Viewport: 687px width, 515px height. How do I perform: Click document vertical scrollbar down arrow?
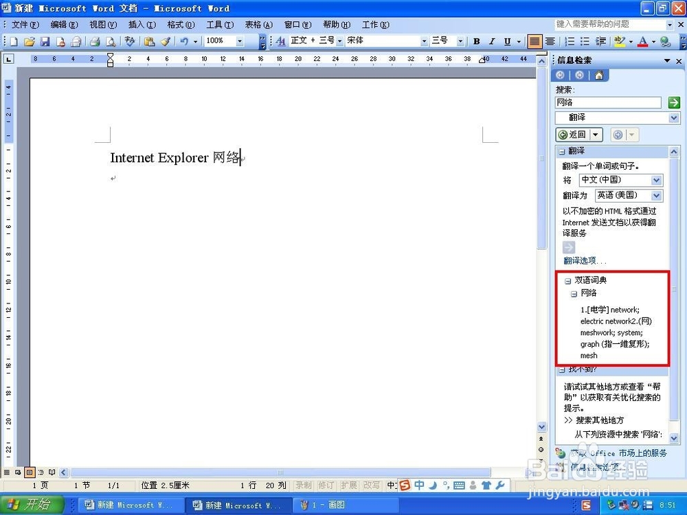click(541, 427)
